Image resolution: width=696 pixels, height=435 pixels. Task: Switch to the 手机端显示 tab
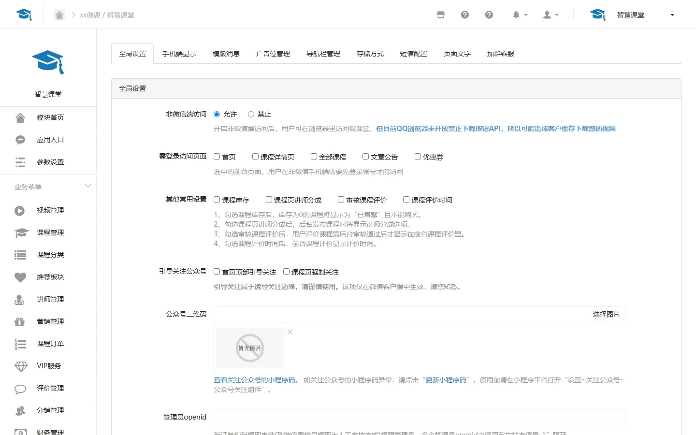click(179, 54)
